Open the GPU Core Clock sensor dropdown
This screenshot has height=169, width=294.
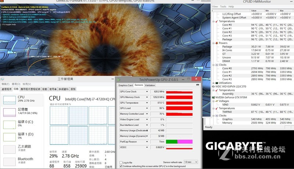147,92
